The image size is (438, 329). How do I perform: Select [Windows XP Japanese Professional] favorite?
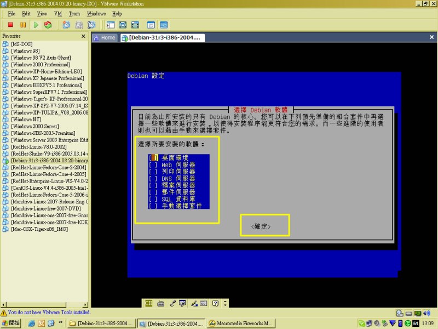click(48, 78)
